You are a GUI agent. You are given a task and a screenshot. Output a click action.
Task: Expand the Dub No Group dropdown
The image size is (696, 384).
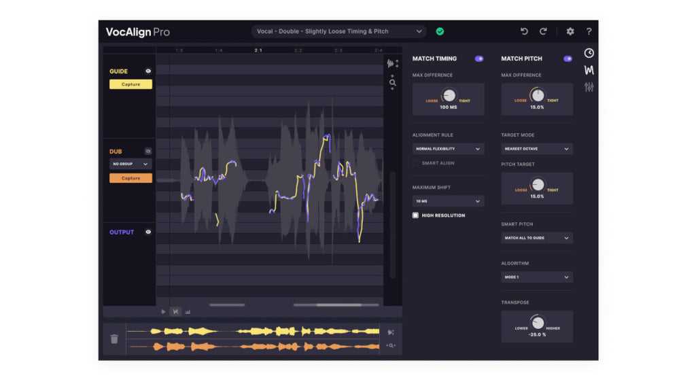coord(130,164)
